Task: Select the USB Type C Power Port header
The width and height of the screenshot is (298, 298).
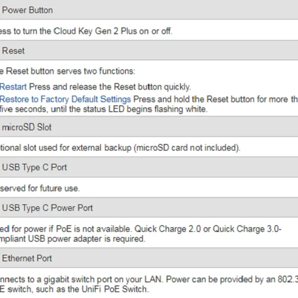Action: tap(48, 208)
